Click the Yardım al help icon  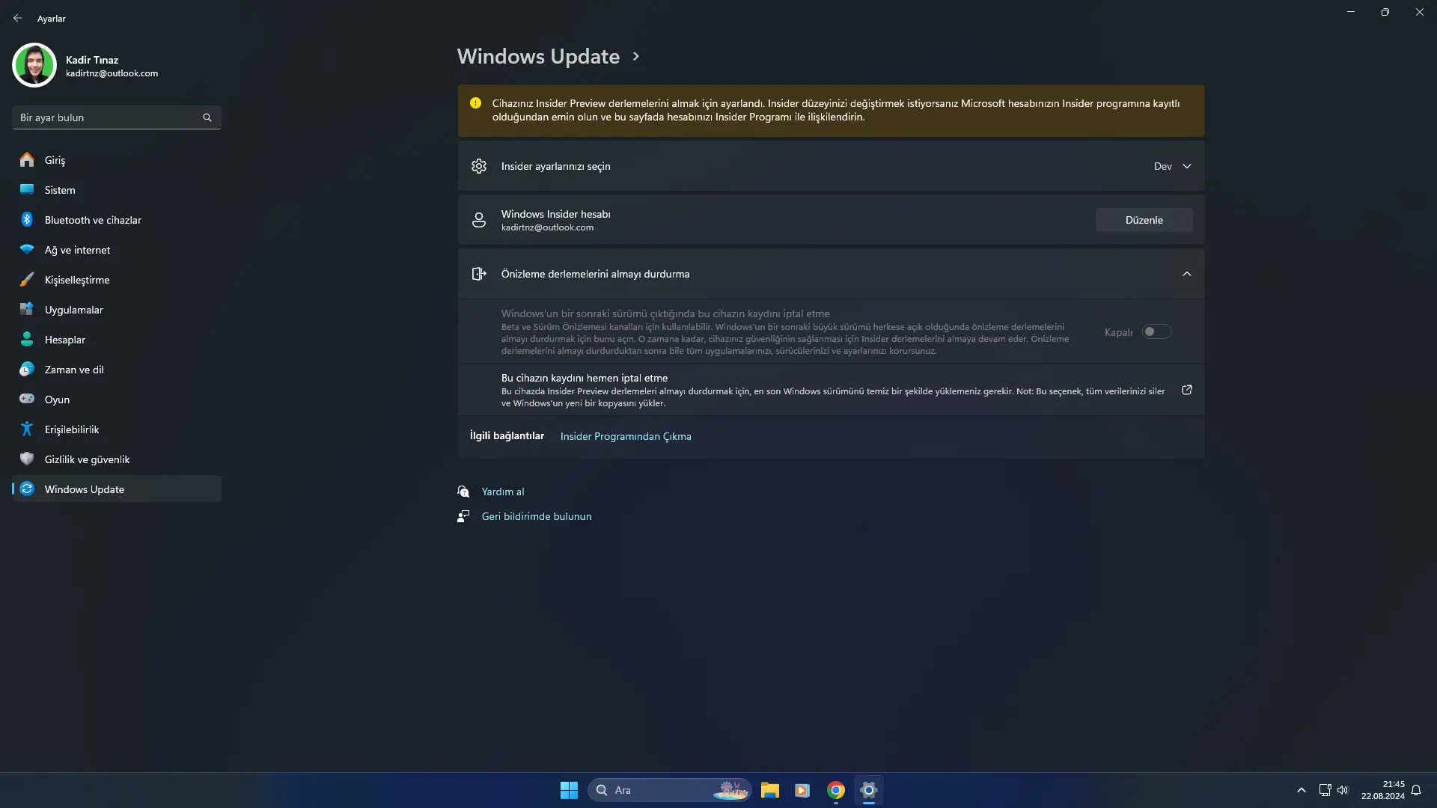(x=463, y=492)
